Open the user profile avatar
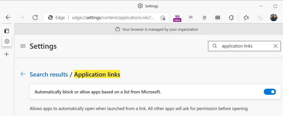Viewport: 283px width, 116px height. pos(273,18)
